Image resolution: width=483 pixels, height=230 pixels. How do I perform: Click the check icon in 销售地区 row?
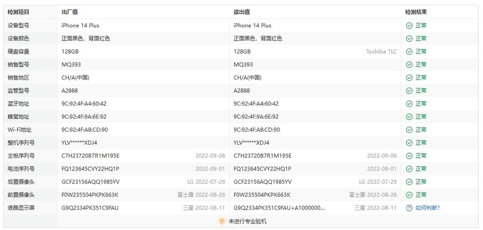(x=409, y=78)
